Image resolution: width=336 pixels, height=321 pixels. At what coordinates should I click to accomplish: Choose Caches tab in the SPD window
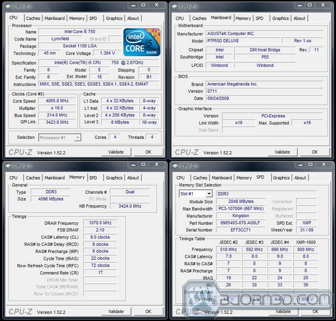200,178
